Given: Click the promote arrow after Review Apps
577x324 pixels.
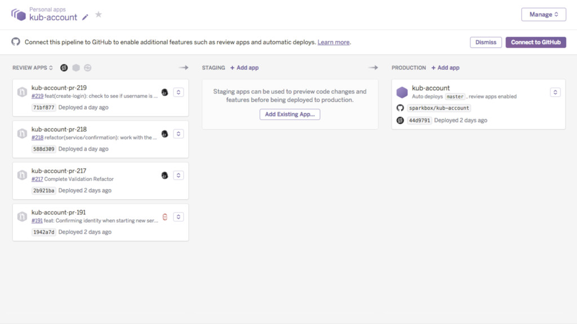Looking at the screenshot, I should coord(184,68).
